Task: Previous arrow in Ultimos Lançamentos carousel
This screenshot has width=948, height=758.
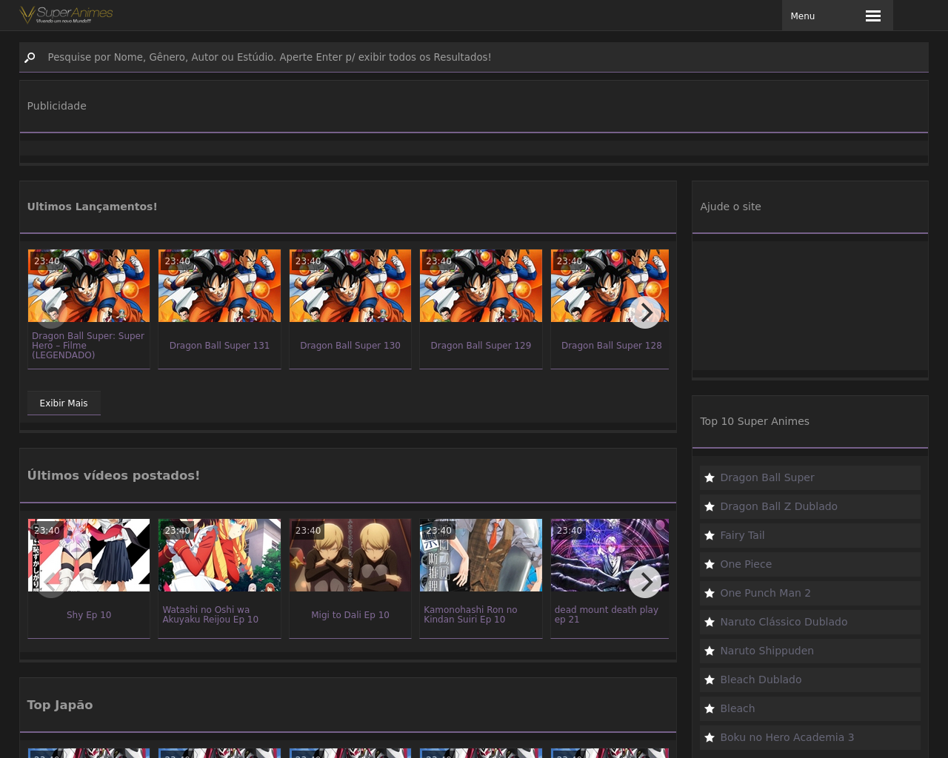Action: tap(51, 312)
